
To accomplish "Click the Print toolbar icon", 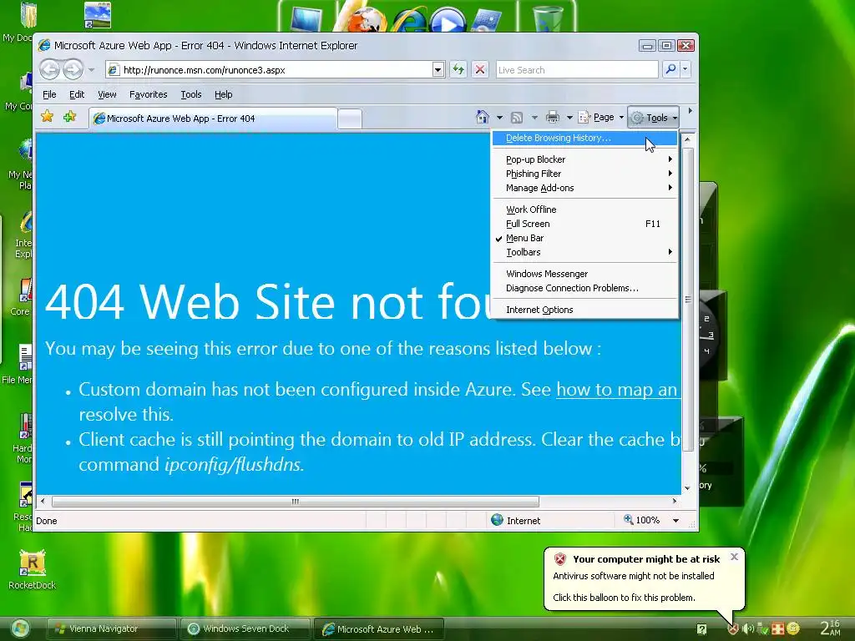I will 553,117.
